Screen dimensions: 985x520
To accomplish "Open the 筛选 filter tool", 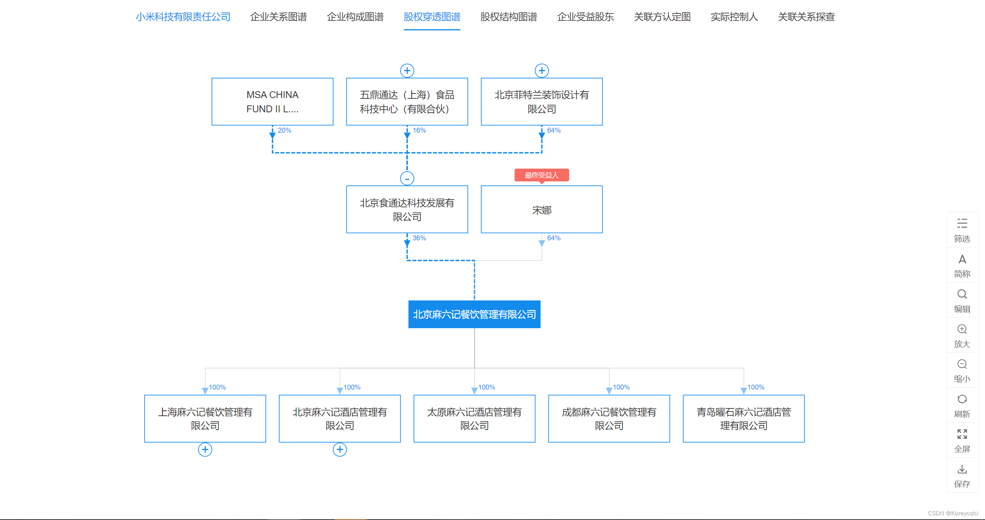I will (x=962, y=230).
